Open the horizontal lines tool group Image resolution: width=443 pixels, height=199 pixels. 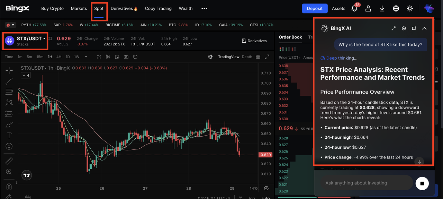(9, 92)
